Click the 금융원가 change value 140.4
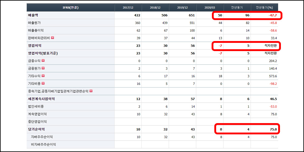This screenshot has height=152, width=304. coord(273,68)
